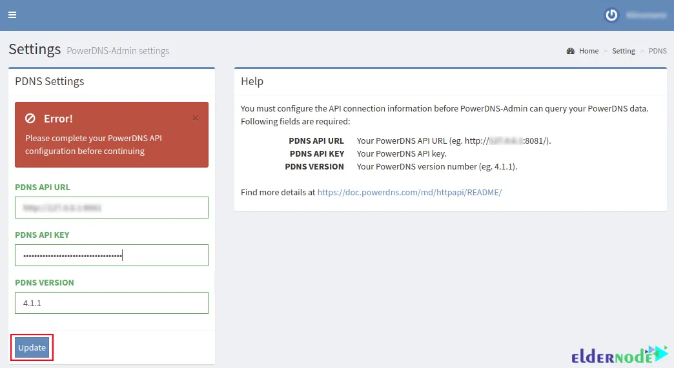Go to Home via breadcrumb

pyautogui.click(x=588, y=51)
